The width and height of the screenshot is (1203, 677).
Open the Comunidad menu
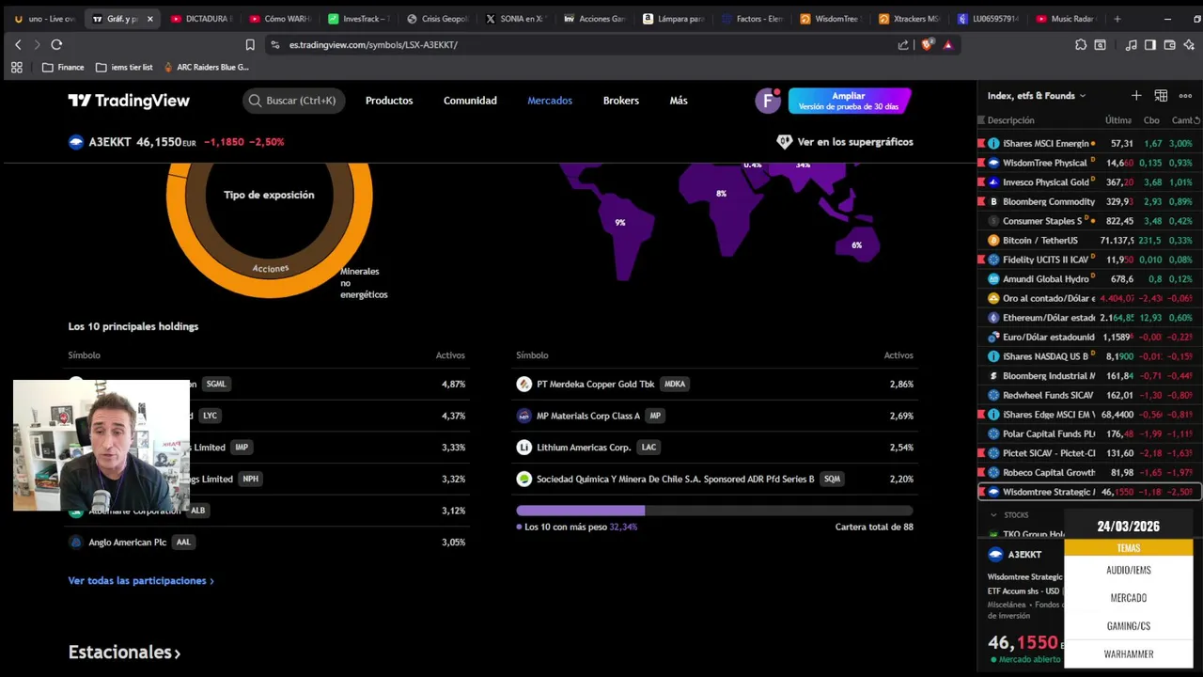coord(470,101)
